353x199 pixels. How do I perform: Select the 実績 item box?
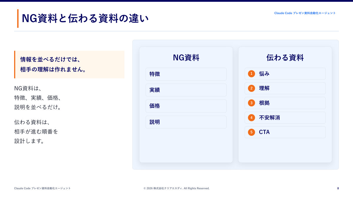(186, 90)
